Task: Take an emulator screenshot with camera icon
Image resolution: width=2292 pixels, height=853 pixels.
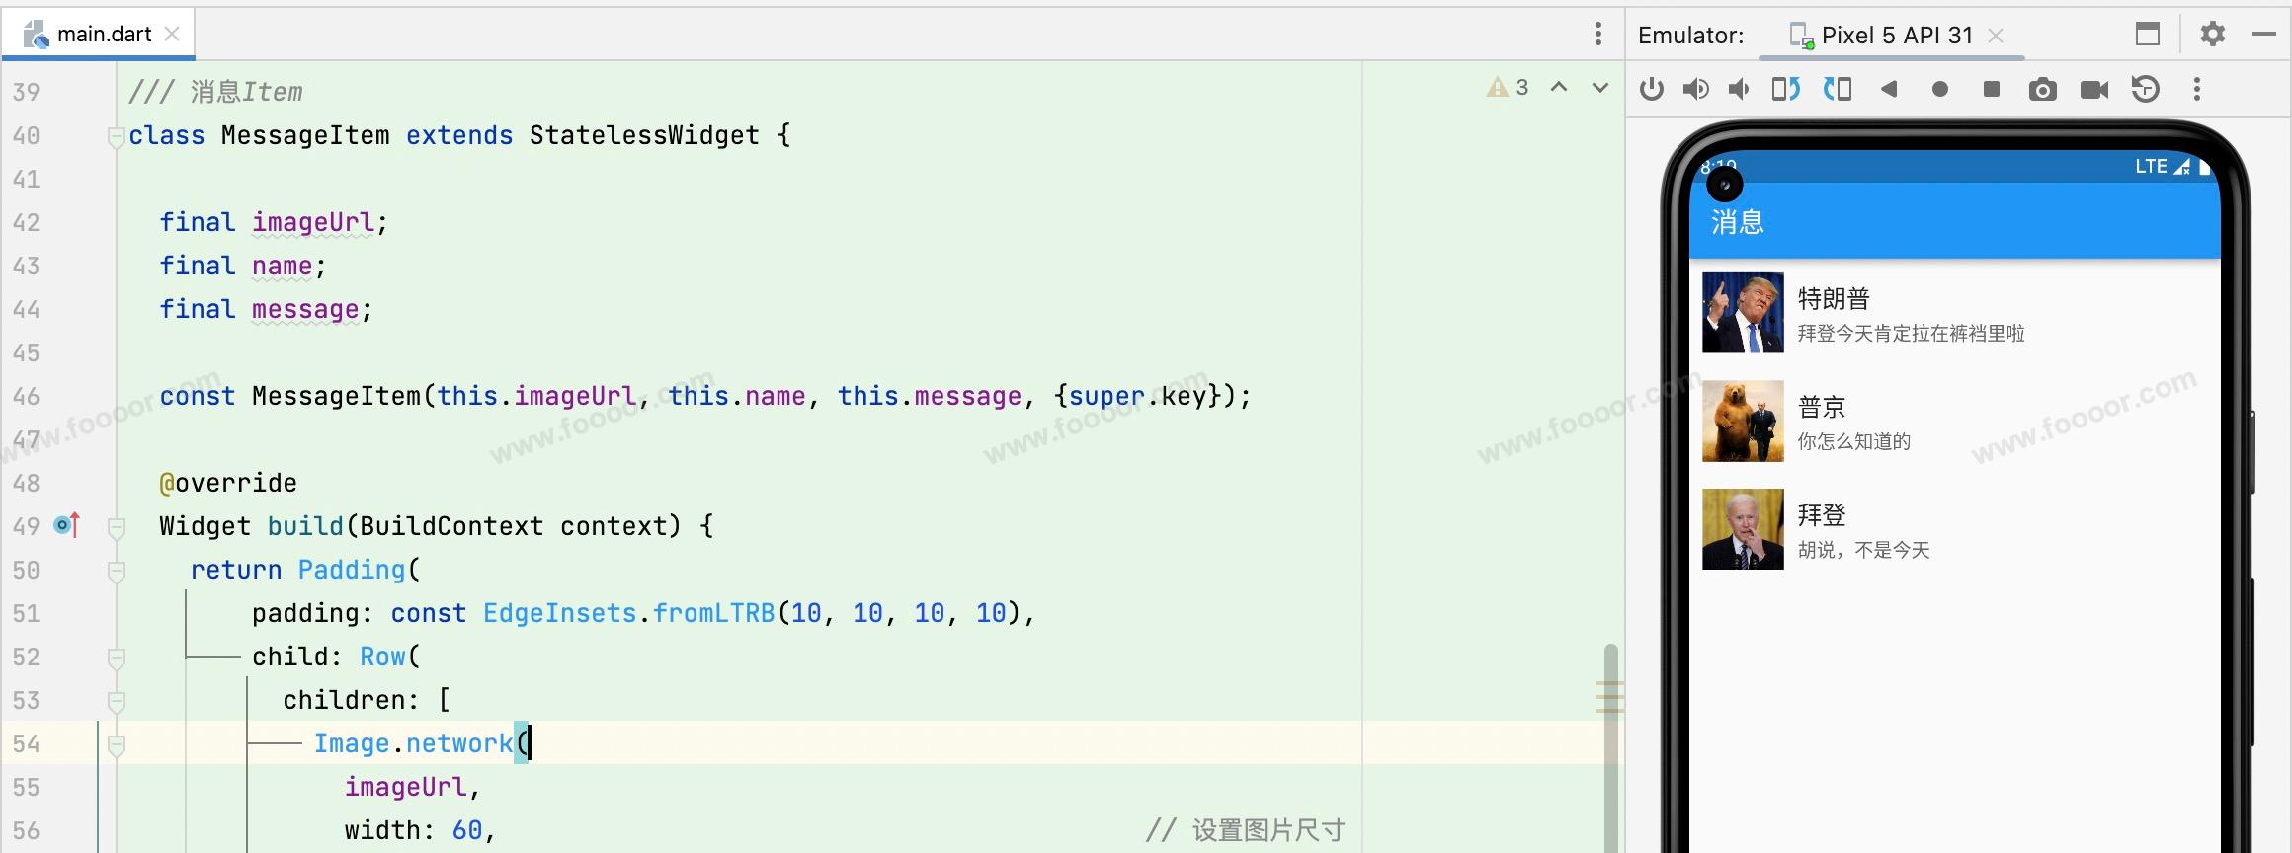Action: (x=2042, y=90)
